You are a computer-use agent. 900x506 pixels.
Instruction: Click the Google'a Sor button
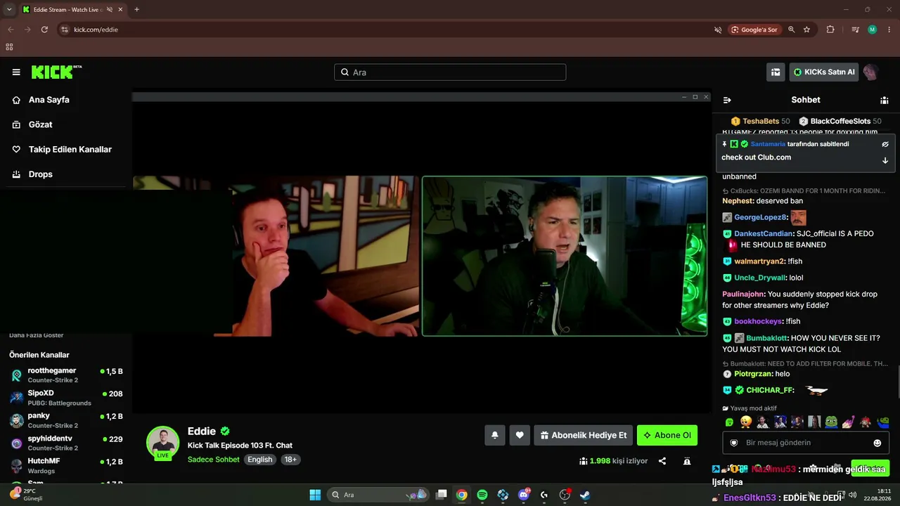[754, 30]
